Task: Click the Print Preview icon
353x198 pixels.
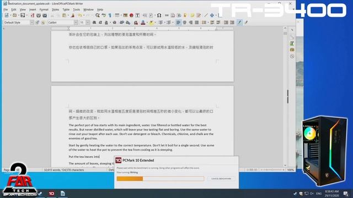Action: [x=45, y=15]
